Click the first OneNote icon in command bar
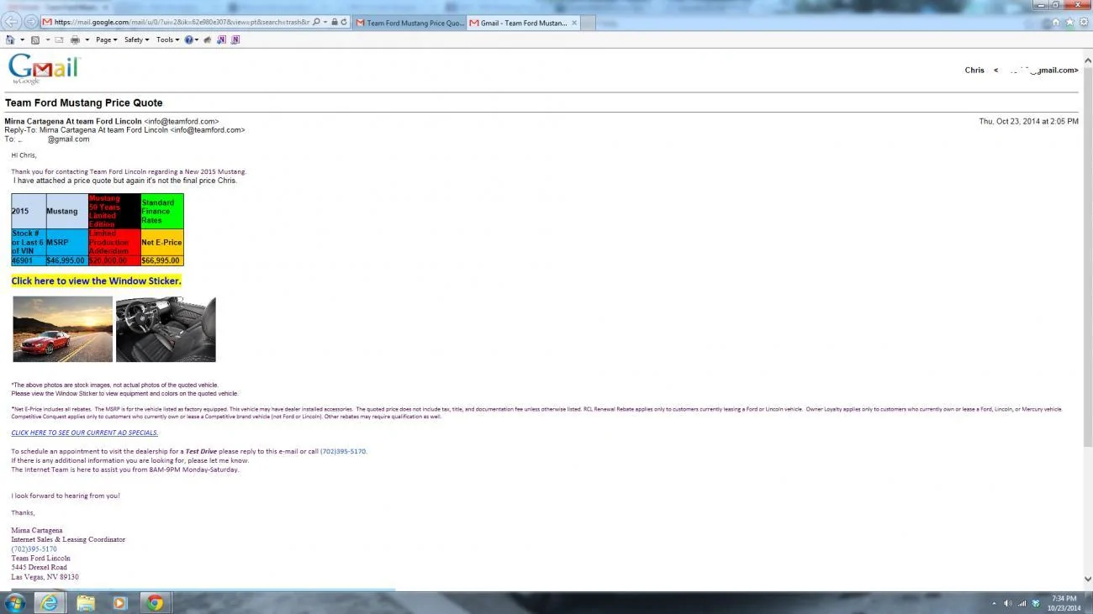The height and width of the screenshot is (614, 1093). 221,39
